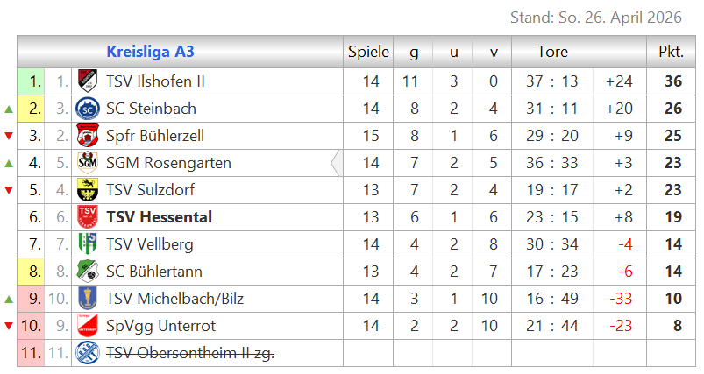
Task: Click the SpVgg Unterrot club logo
Action: pos(87,326)
